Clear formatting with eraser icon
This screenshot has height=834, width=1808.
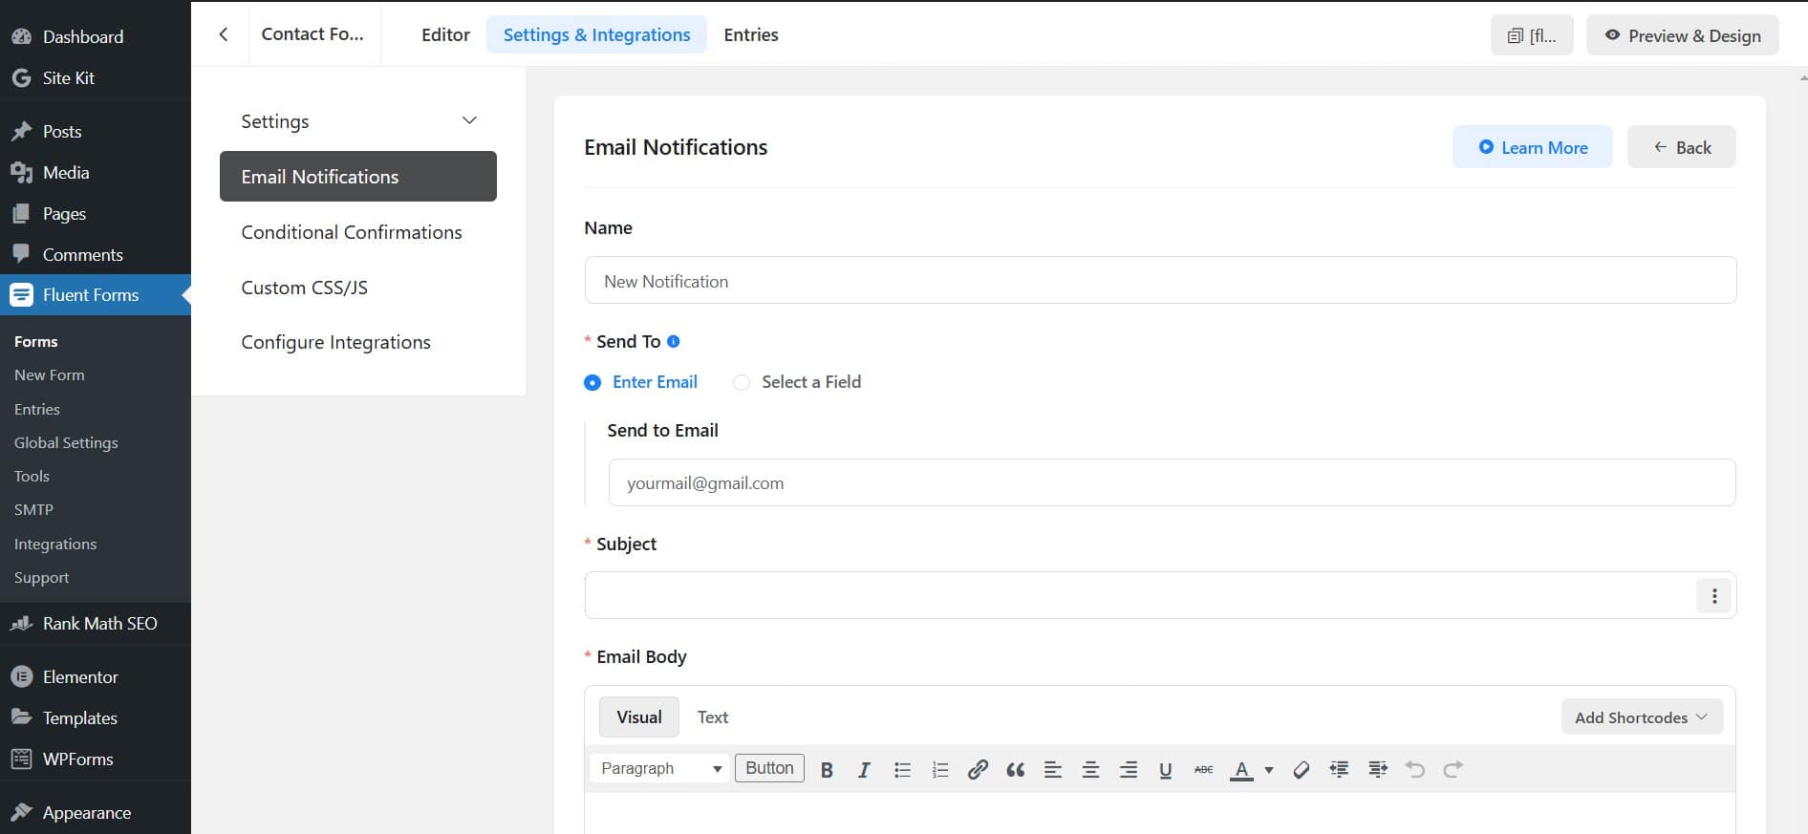click(1301, 769)
